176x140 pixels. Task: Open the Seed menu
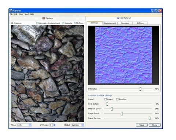click(26, 14)
